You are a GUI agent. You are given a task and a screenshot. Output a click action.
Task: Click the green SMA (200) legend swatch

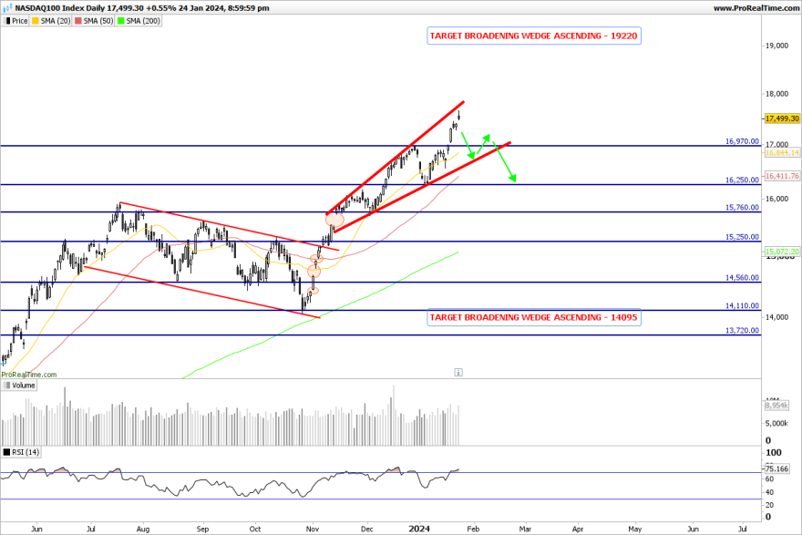[121, 21]
